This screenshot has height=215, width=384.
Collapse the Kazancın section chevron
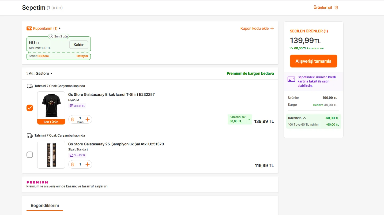tap(305, 118)
